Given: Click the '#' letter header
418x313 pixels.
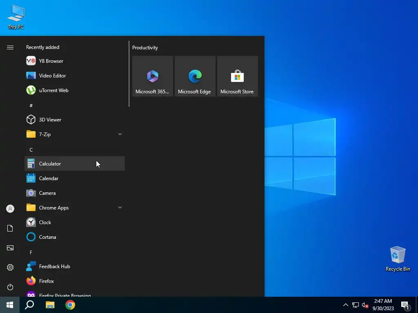Looking at the screenshot, I should (31, 106).
